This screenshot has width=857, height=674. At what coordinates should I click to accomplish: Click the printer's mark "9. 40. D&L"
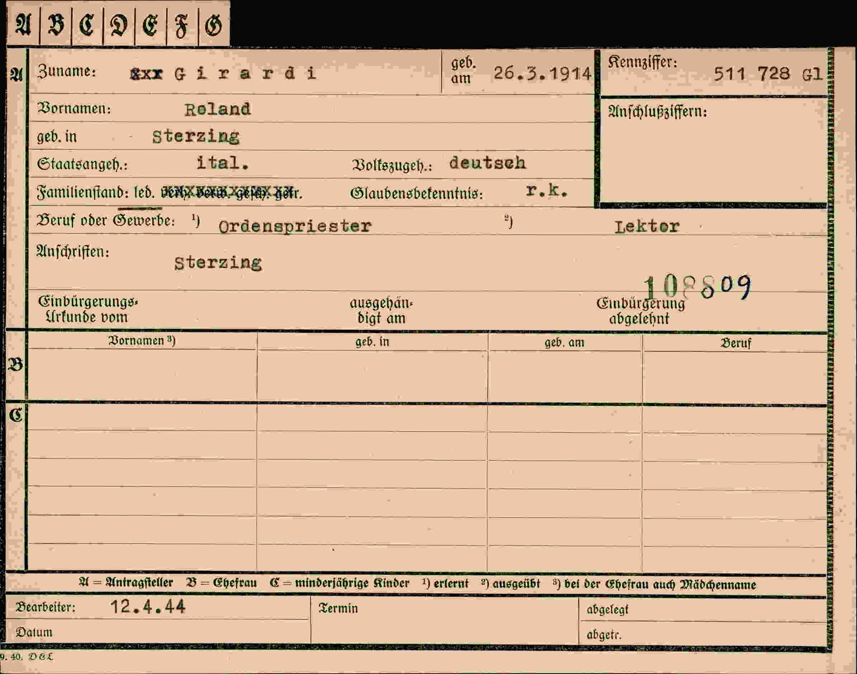[26, 657]
